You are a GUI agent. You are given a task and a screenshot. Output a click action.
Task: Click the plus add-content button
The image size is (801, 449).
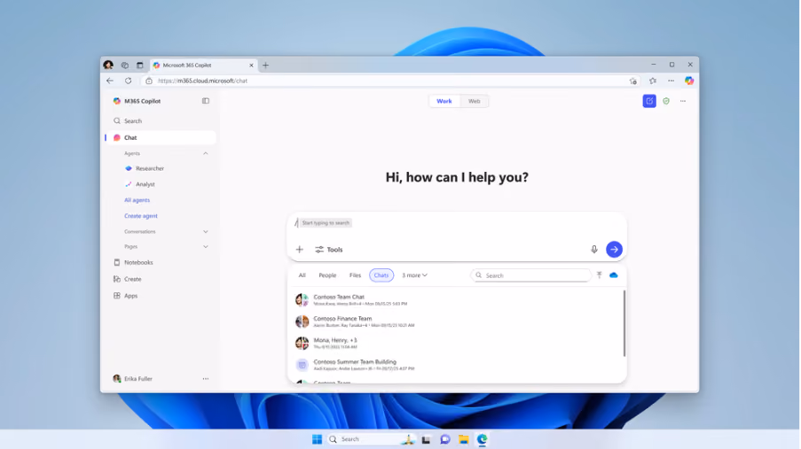coord(299,250)
